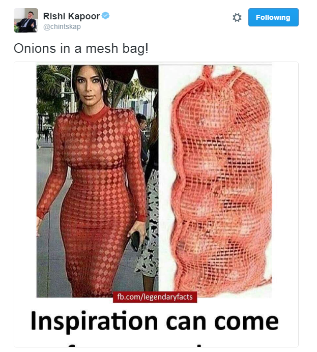Open the gear settings icon
This screenshot has width=317, height=352.
[x=237, y=17]
